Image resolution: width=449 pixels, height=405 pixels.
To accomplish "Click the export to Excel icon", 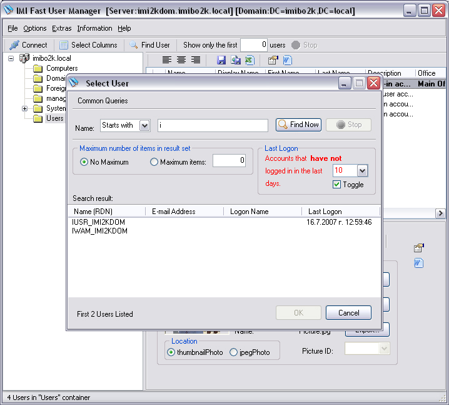I will click(250, 60).
